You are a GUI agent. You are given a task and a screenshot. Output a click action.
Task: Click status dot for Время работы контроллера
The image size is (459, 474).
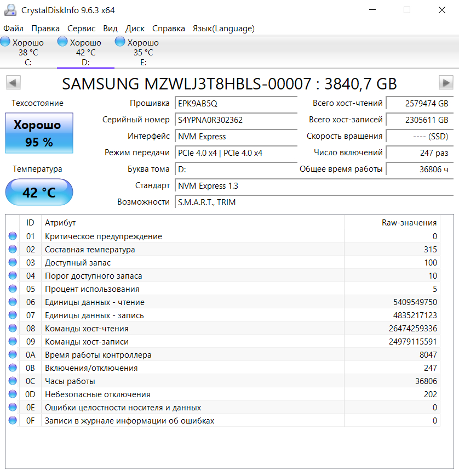click(13, 354)
